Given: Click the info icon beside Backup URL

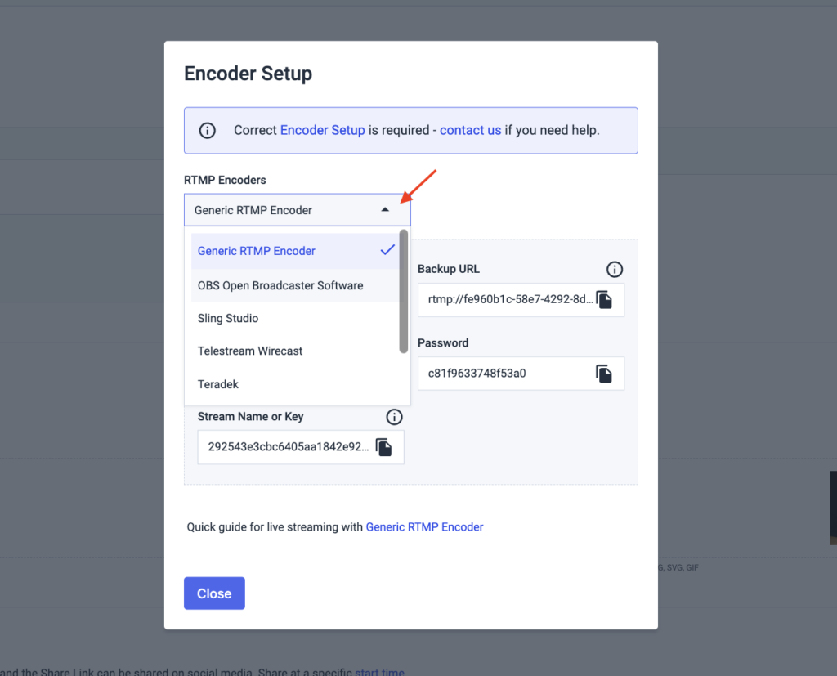Looking at the screenshot, I should tap(614, 269).
